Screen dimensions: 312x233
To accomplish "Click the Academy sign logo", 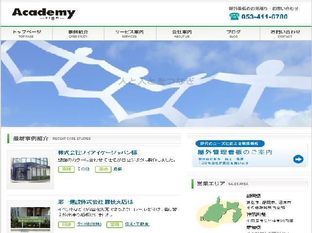I will (x=43, y=14).
